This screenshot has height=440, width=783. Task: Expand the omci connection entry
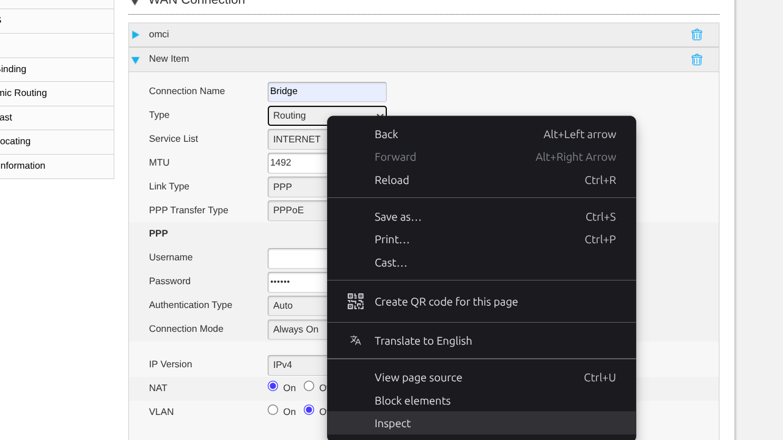(136, 35)
